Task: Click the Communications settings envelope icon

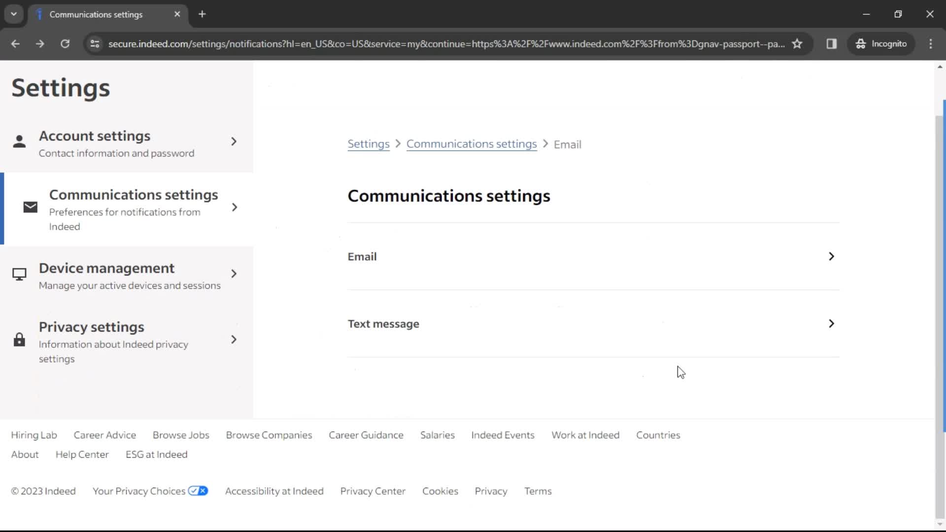Action: coord(30,206)
